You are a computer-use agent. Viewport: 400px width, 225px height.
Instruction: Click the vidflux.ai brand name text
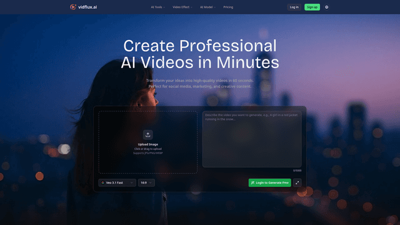click(87, 7)
